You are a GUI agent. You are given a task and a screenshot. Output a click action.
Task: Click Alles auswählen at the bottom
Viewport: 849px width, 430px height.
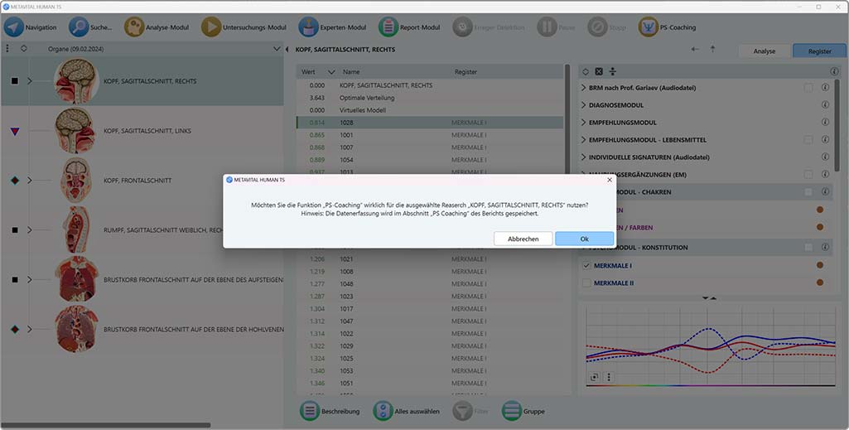406,411
